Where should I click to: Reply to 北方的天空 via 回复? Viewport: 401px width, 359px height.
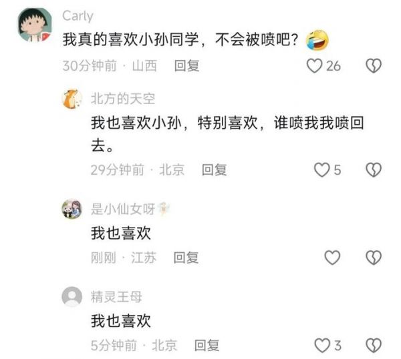click(215, 169)
